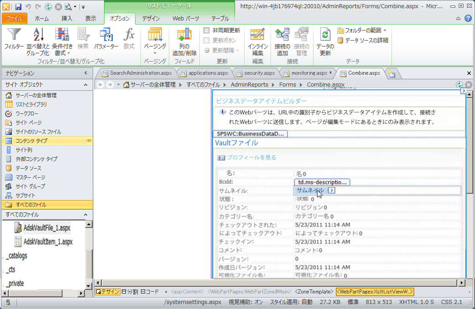475x309 pixels.
Task: Open the フィルター filter tool
Action: [x=14, y=38]
